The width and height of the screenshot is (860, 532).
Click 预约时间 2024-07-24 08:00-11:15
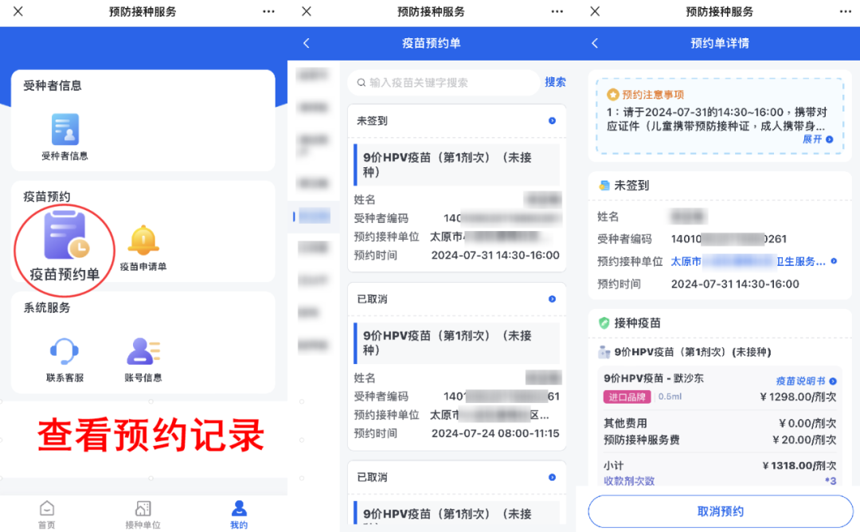click(x=456, y=433)
